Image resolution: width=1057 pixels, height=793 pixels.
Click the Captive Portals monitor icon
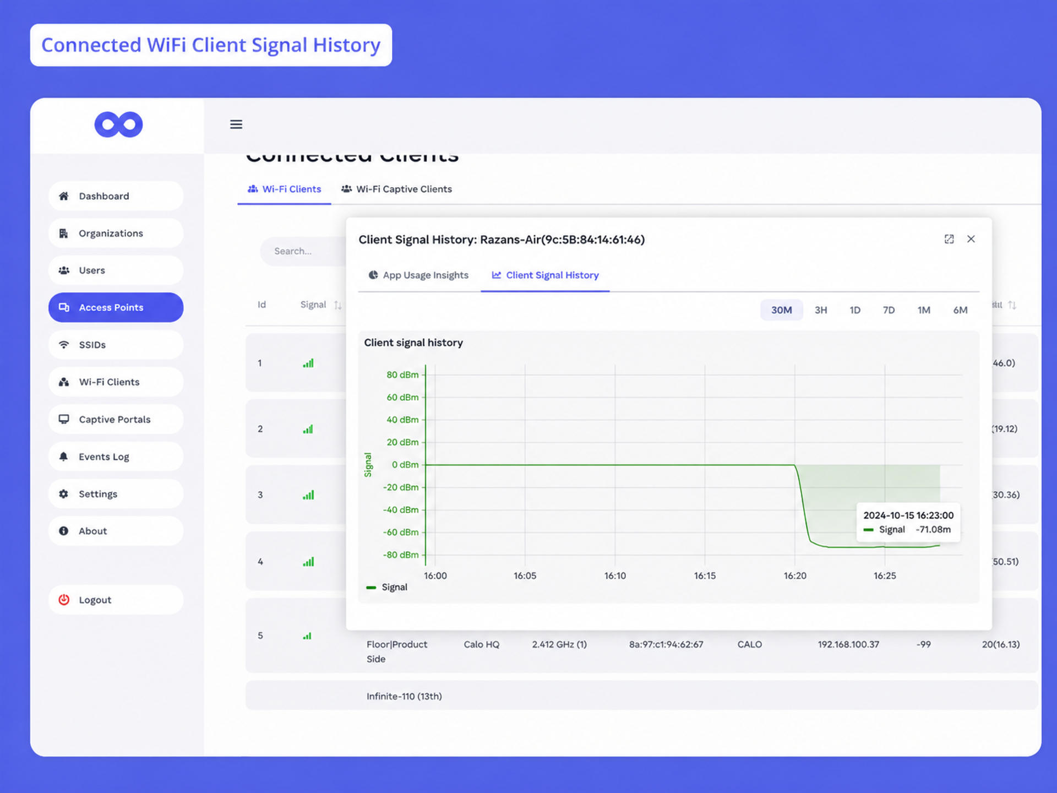pyautogui.click(x=64, y=419)
